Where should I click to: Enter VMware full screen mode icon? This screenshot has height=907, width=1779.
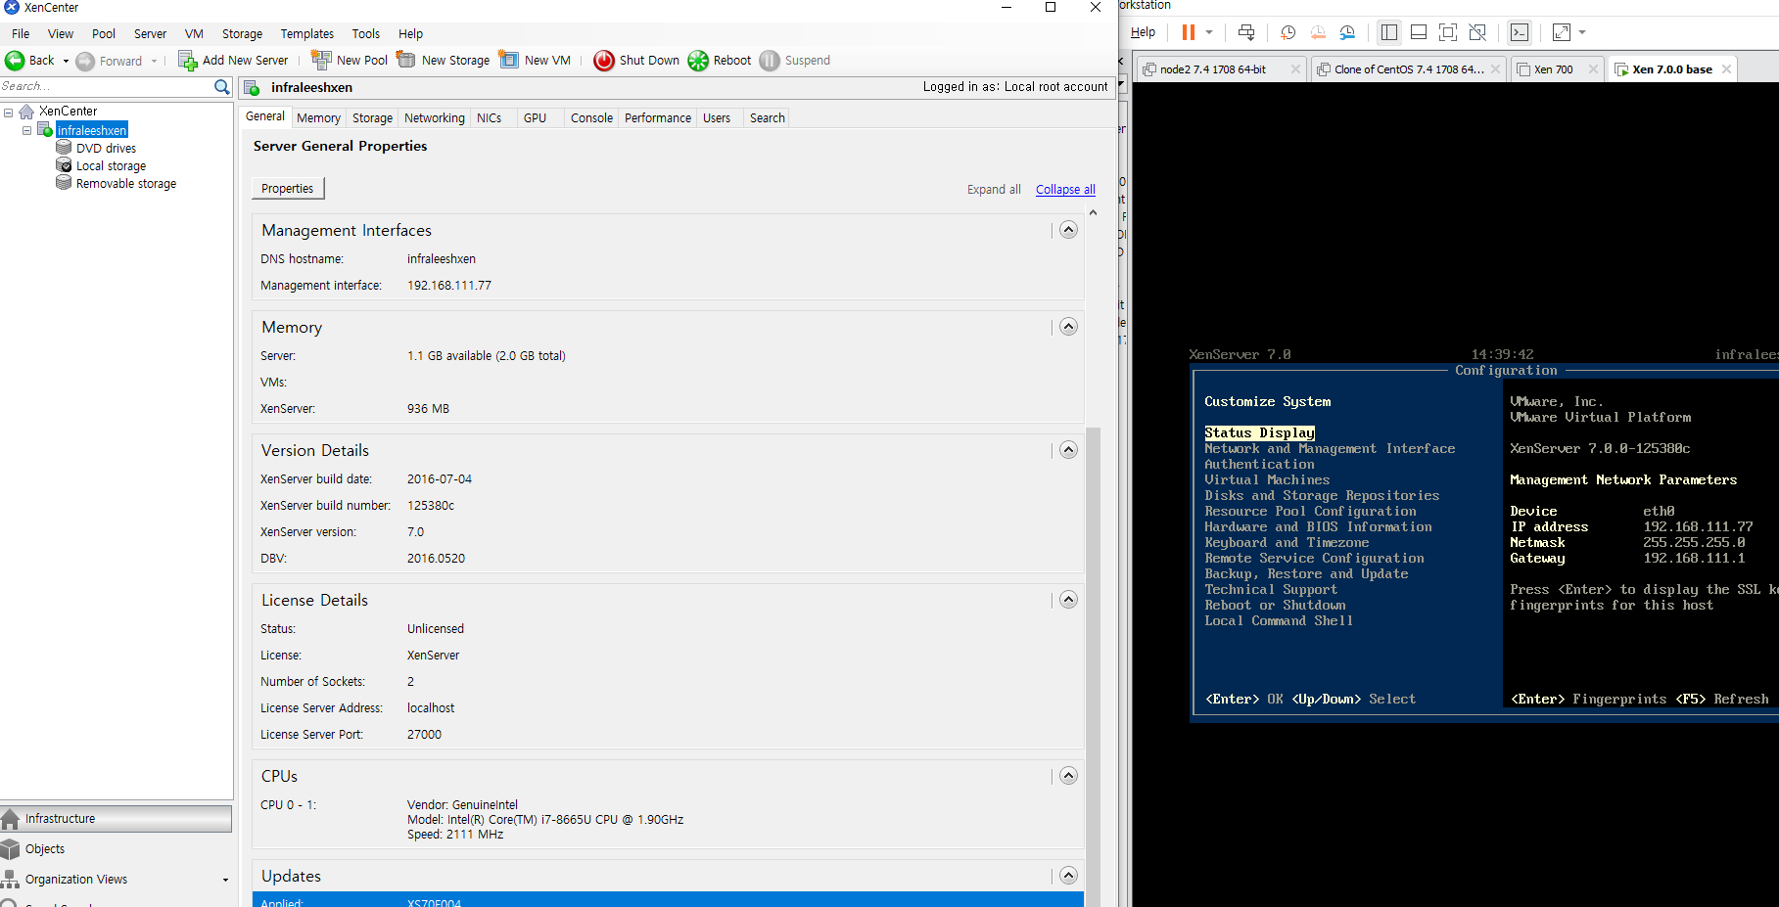[x=1448, y=32]
